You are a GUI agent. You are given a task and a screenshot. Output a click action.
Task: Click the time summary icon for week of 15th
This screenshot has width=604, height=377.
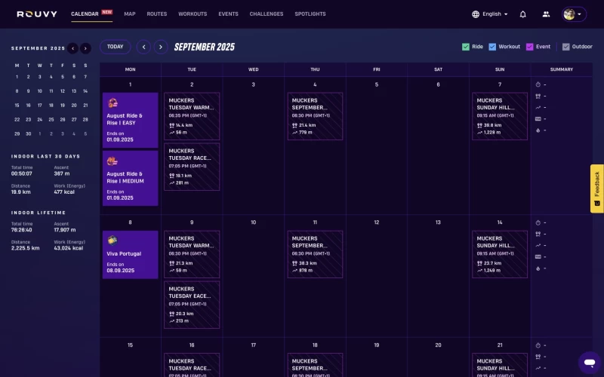click(x=538, y=345)
